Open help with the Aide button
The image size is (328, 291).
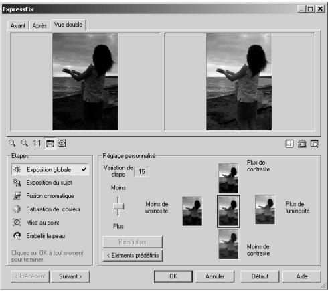[302, 276]
